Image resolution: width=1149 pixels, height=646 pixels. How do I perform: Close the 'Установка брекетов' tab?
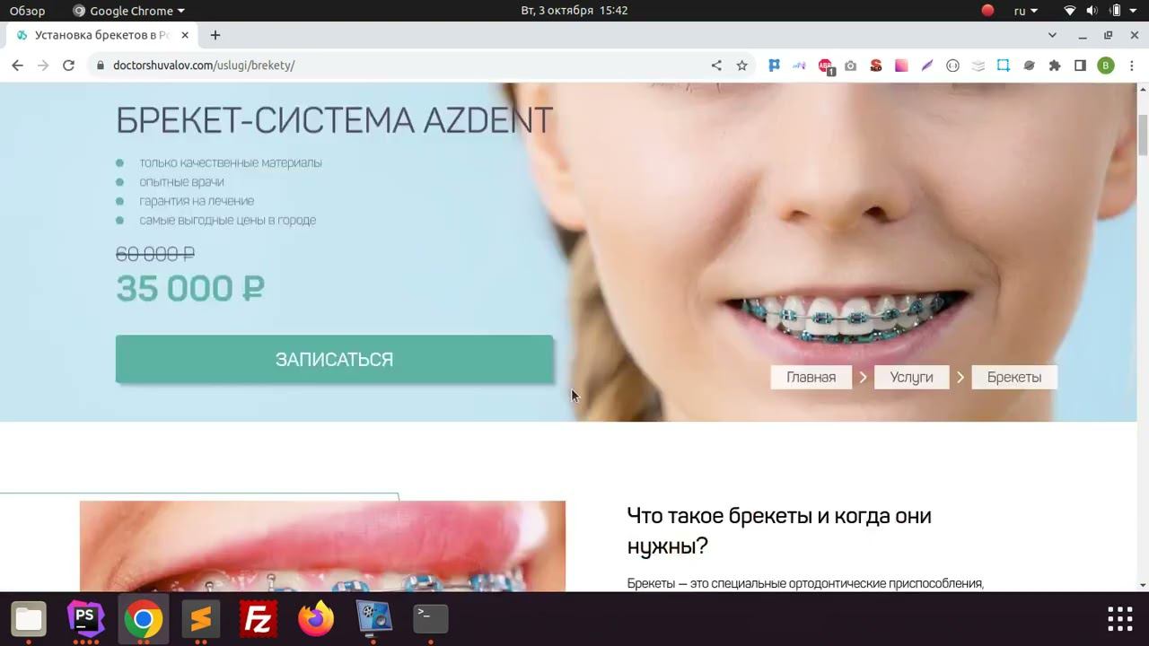(186, 35)
